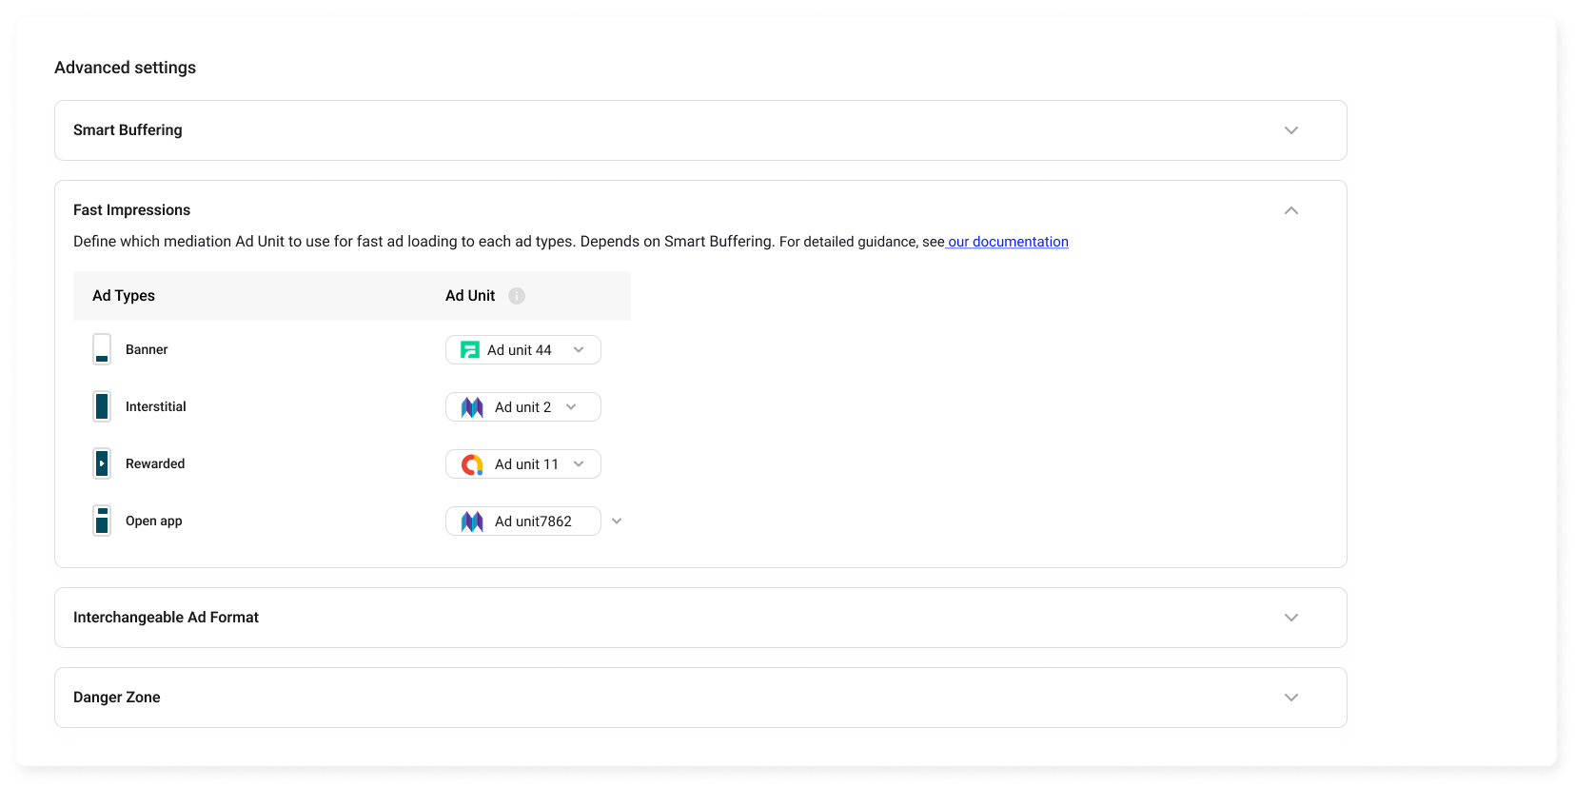Click the Ad Unit column header
The image size is (1575, 787).
(470, 296)
